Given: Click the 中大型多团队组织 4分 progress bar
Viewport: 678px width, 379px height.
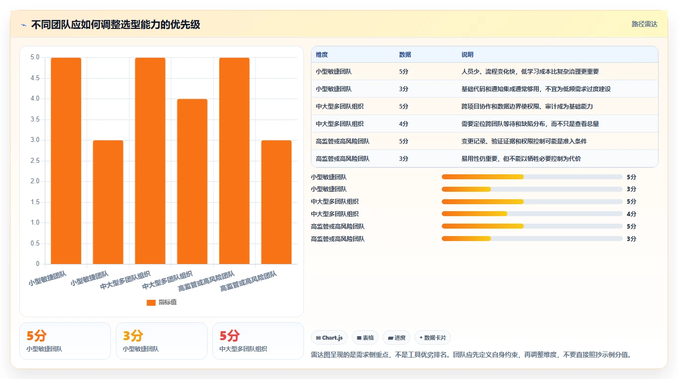Looking at the screenshot, I should pyautogui.click(x=532, y=214).
